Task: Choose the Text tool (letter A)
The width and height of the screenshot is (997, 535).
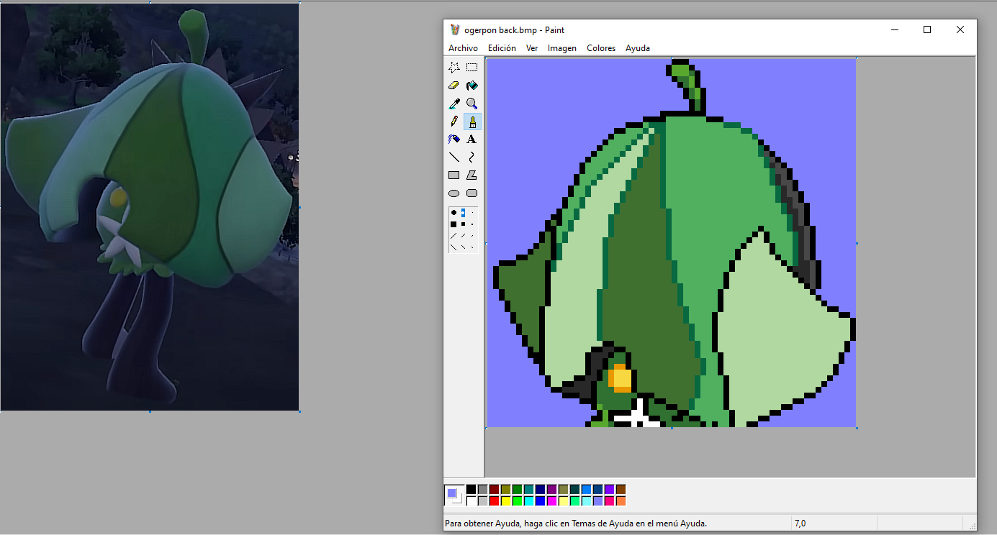Action: [472, 140]
